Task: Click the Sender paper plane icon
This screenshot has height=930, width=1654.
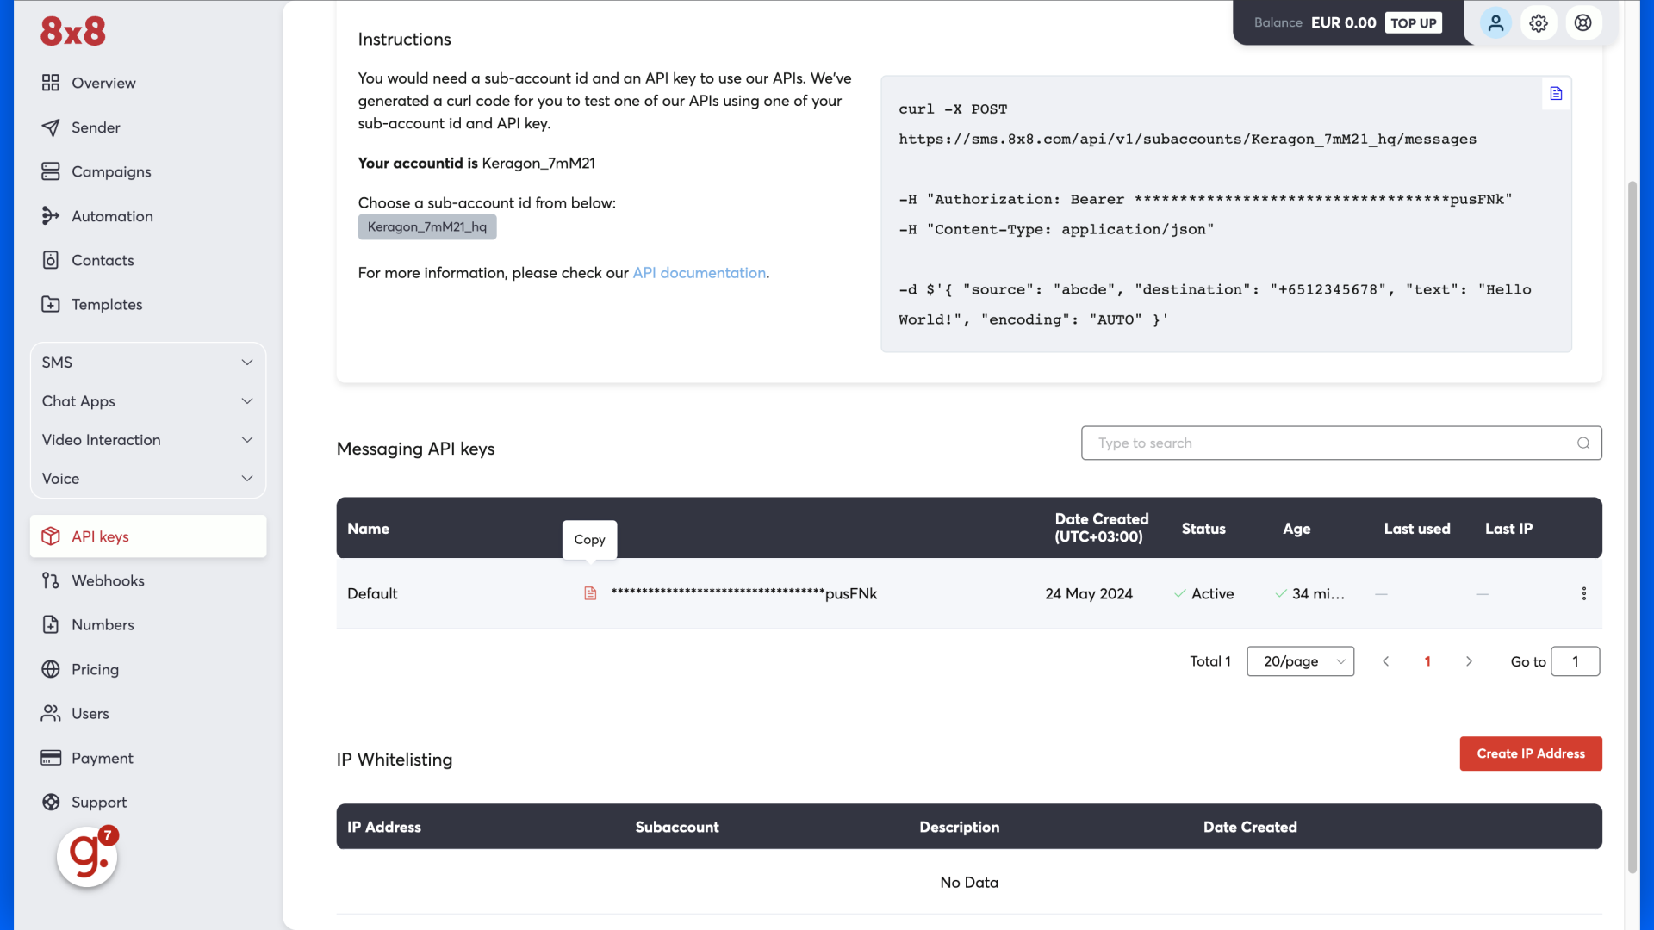Action: 51,127
